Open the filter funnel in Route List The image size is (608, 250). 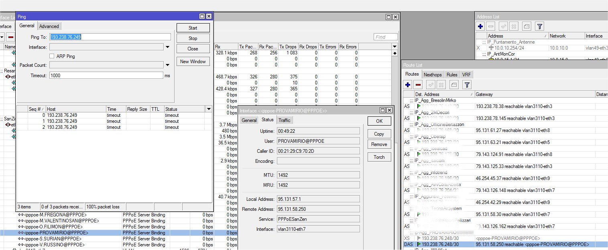tap(467, 85)
